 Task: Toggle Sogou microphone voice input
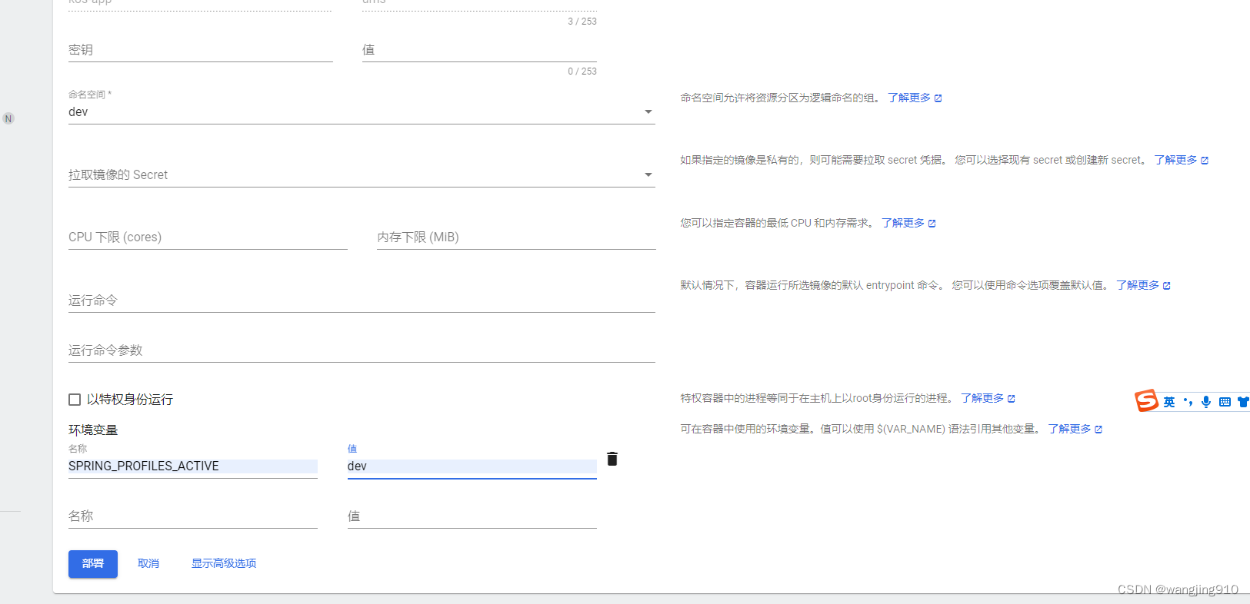pyautogui.click(x=1206, y=401)
